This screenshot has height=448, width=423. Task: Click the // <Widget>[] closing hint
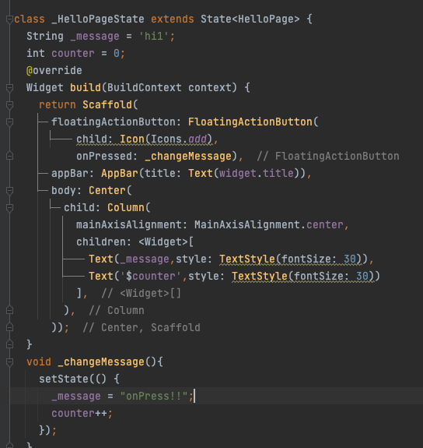coord(142,294)
